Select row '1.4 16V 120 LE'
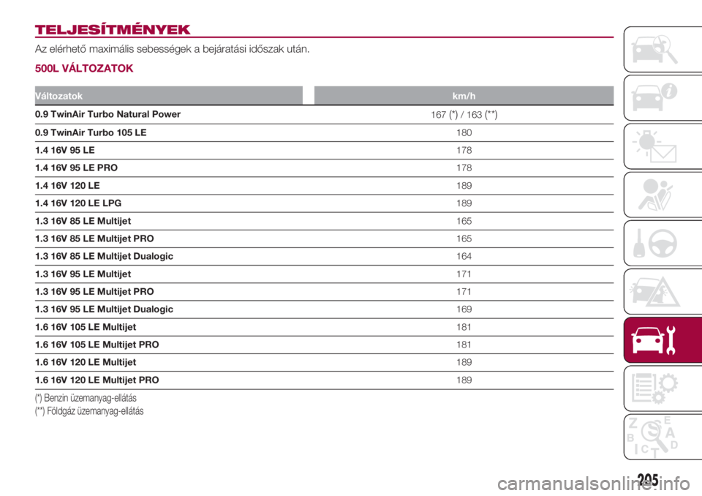The image size is (702, 496). (324, 186)
